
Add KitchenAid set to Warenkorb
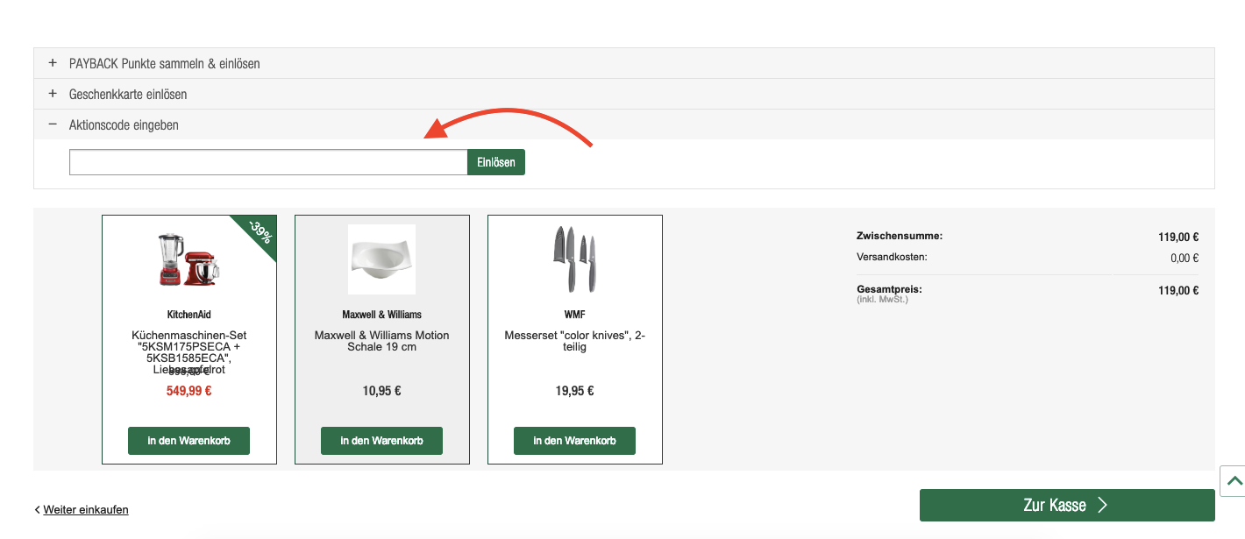click(189, 441)
